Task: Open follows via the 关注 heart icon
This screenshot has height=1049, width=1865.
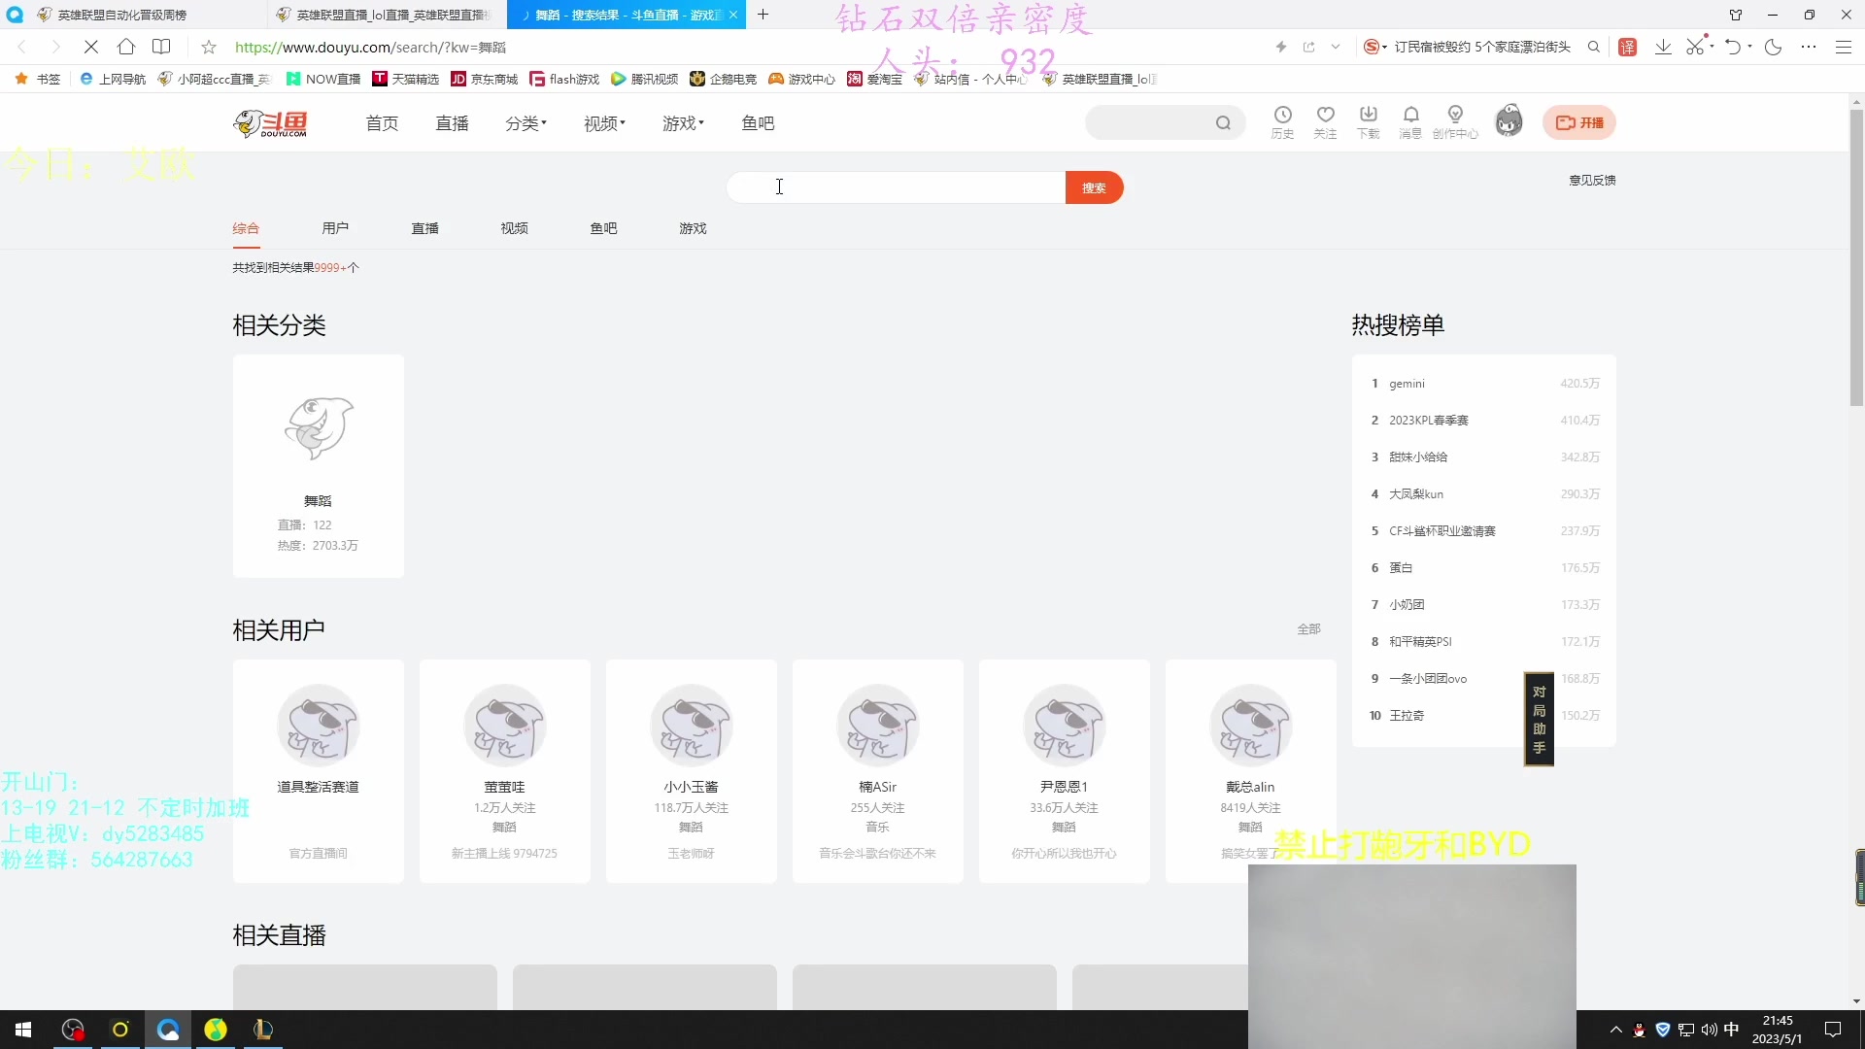Action: point(1326,122)
